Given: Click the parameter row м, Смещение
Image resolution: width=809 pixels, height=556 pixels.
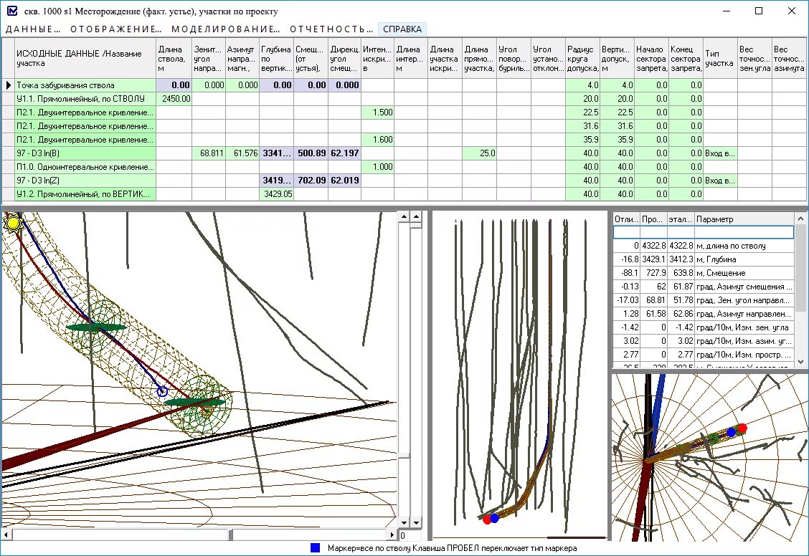Looking at the screenshot, I should click(704, 273).
